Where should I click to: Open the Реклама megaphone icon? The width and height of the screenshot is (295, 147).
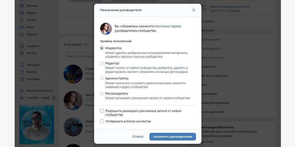pos(22,79)
